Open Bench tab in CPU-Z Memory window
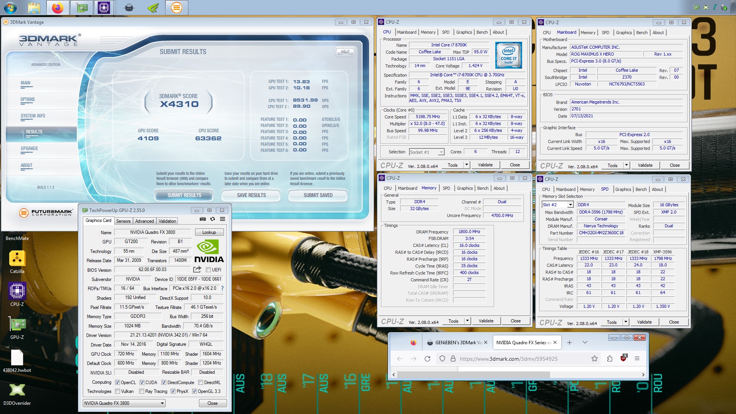 483,188
